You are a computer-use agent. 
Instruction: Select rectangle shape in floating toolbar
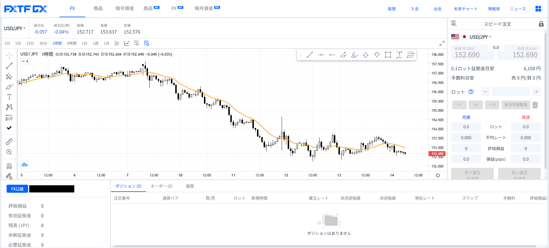point(388,55)
